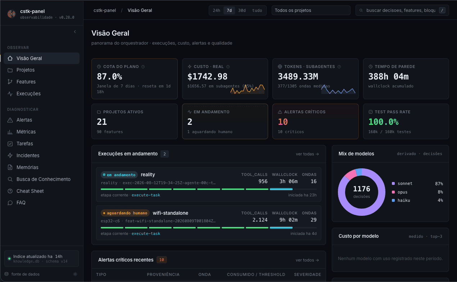Click the cstk-panel logo icon
Image resolution: width=457 pixels, height=282 pixels.
[x=12, y=14]
